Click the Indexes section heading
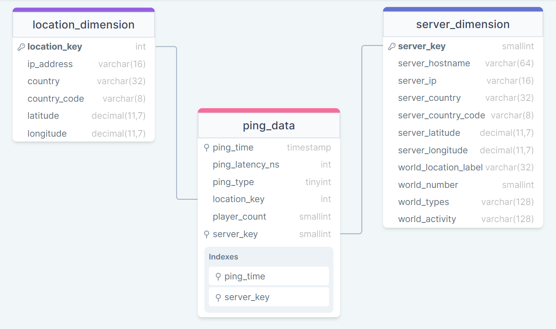The height and width of the screenshot is (329, 556). click(223, 257)
